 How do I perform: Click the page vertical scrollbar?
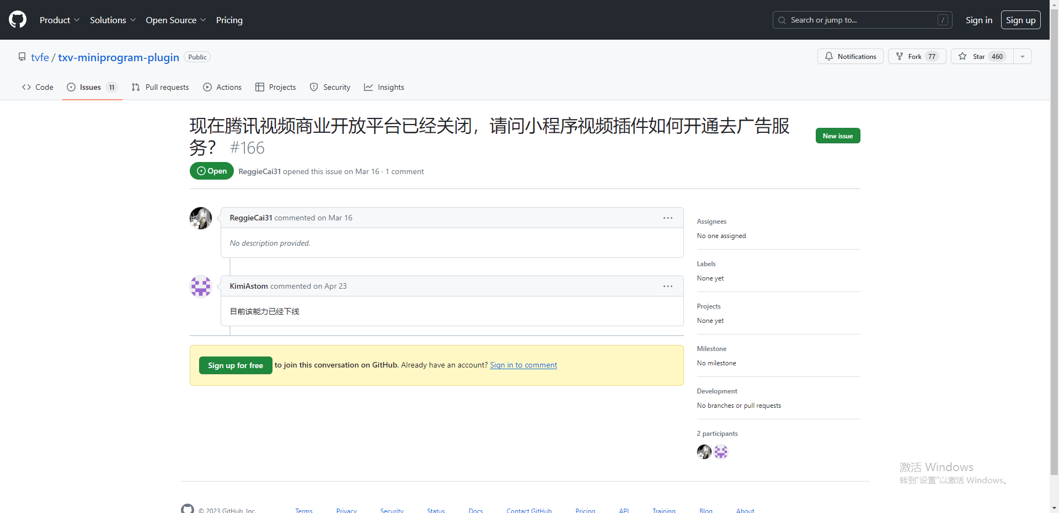point(1054,241)
